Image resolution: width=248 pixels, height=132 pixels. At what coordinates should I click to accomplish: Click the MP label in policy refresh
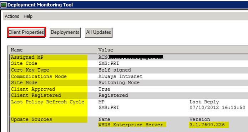click(101, 102)
